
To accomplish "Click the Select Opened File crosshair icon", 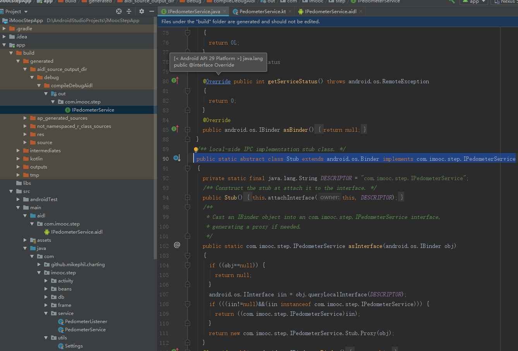I will (119, 11).
